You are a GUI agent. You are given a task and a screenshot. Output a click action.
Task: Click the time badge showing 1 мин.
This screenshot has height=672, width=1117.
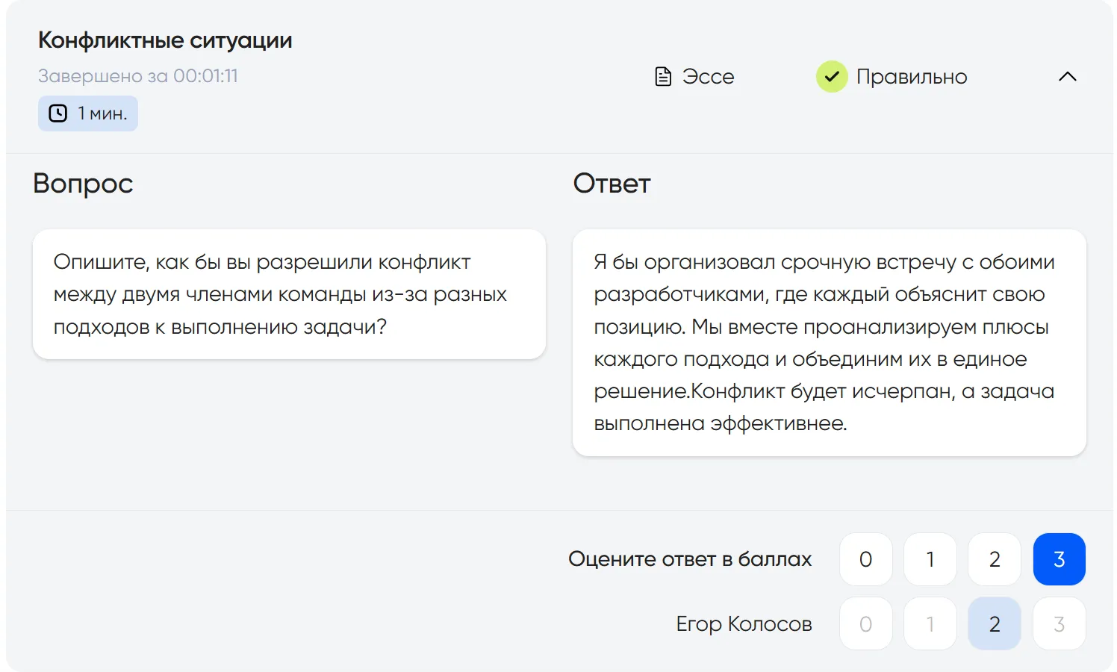(87, 113)
